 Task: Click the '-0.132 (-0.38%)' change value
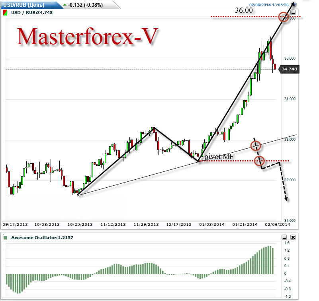click(x=86, y=5)
